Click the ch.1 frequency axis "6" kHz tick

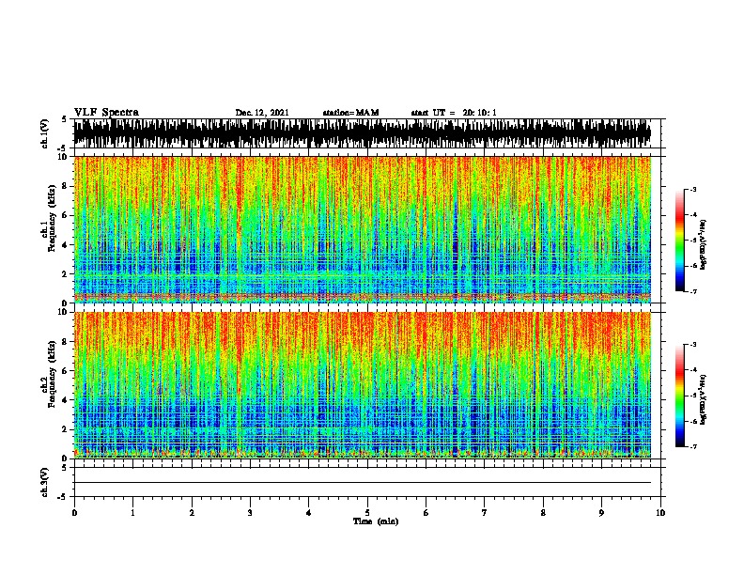pyautogui.click(x=65, y=215)
